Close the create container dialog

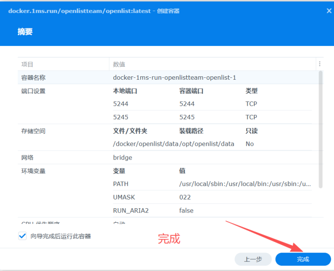329,11
